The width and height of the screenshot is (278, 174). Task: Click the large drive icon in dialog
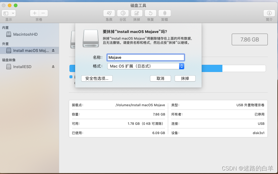coord(91,38)
